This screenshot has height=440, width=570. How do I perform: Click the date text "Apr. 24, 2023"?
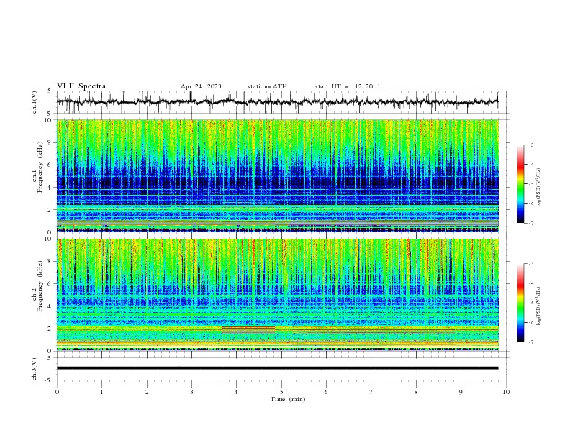201,86
